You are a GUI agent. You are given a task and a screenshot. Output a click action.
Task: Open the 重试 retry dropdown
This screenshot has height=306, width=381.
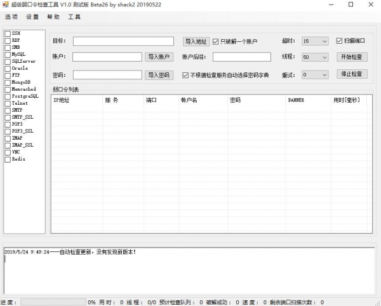[x=315, y=75]
